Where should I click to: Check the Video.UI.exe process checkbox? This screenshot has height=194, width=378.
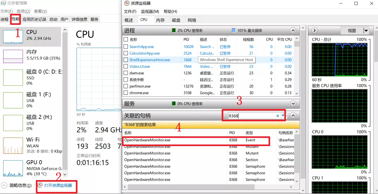126,66
